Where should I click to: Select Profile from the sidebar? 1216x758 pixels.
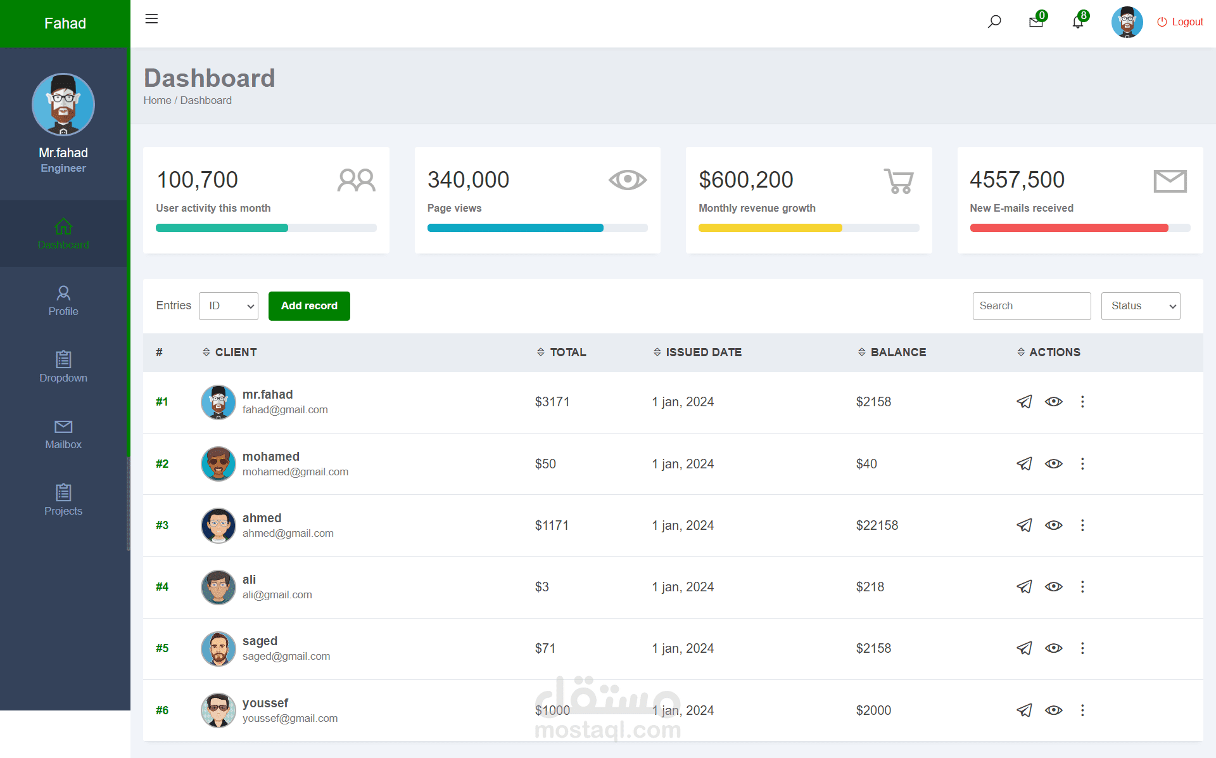[63, 300]
